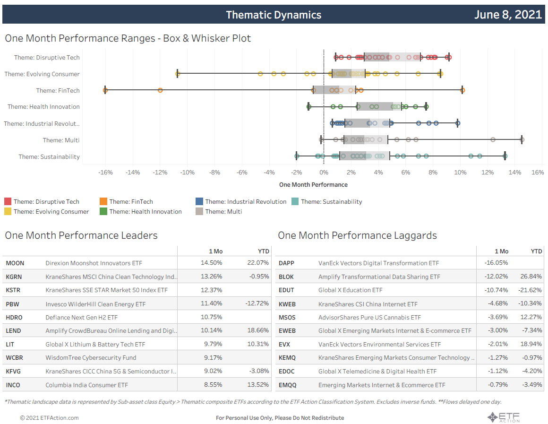Click the Disruptive Tech red legend swatch
The height and width of the screenshot is (424, 548).
coord(8,201)
